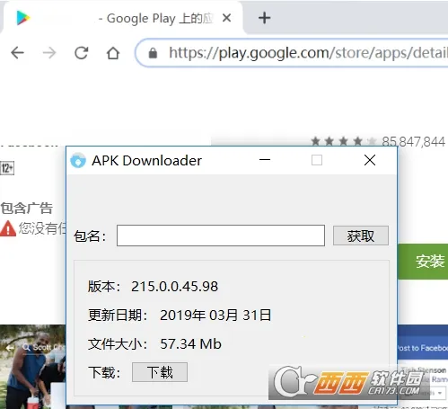The height and width of the screenshot is (409, 448).
Task: Click the 包含广告 contains ads label
Action: [26, 209]
